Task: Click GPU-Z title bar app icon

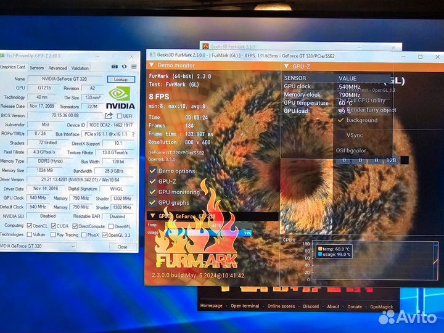Action: click(2, 55)
